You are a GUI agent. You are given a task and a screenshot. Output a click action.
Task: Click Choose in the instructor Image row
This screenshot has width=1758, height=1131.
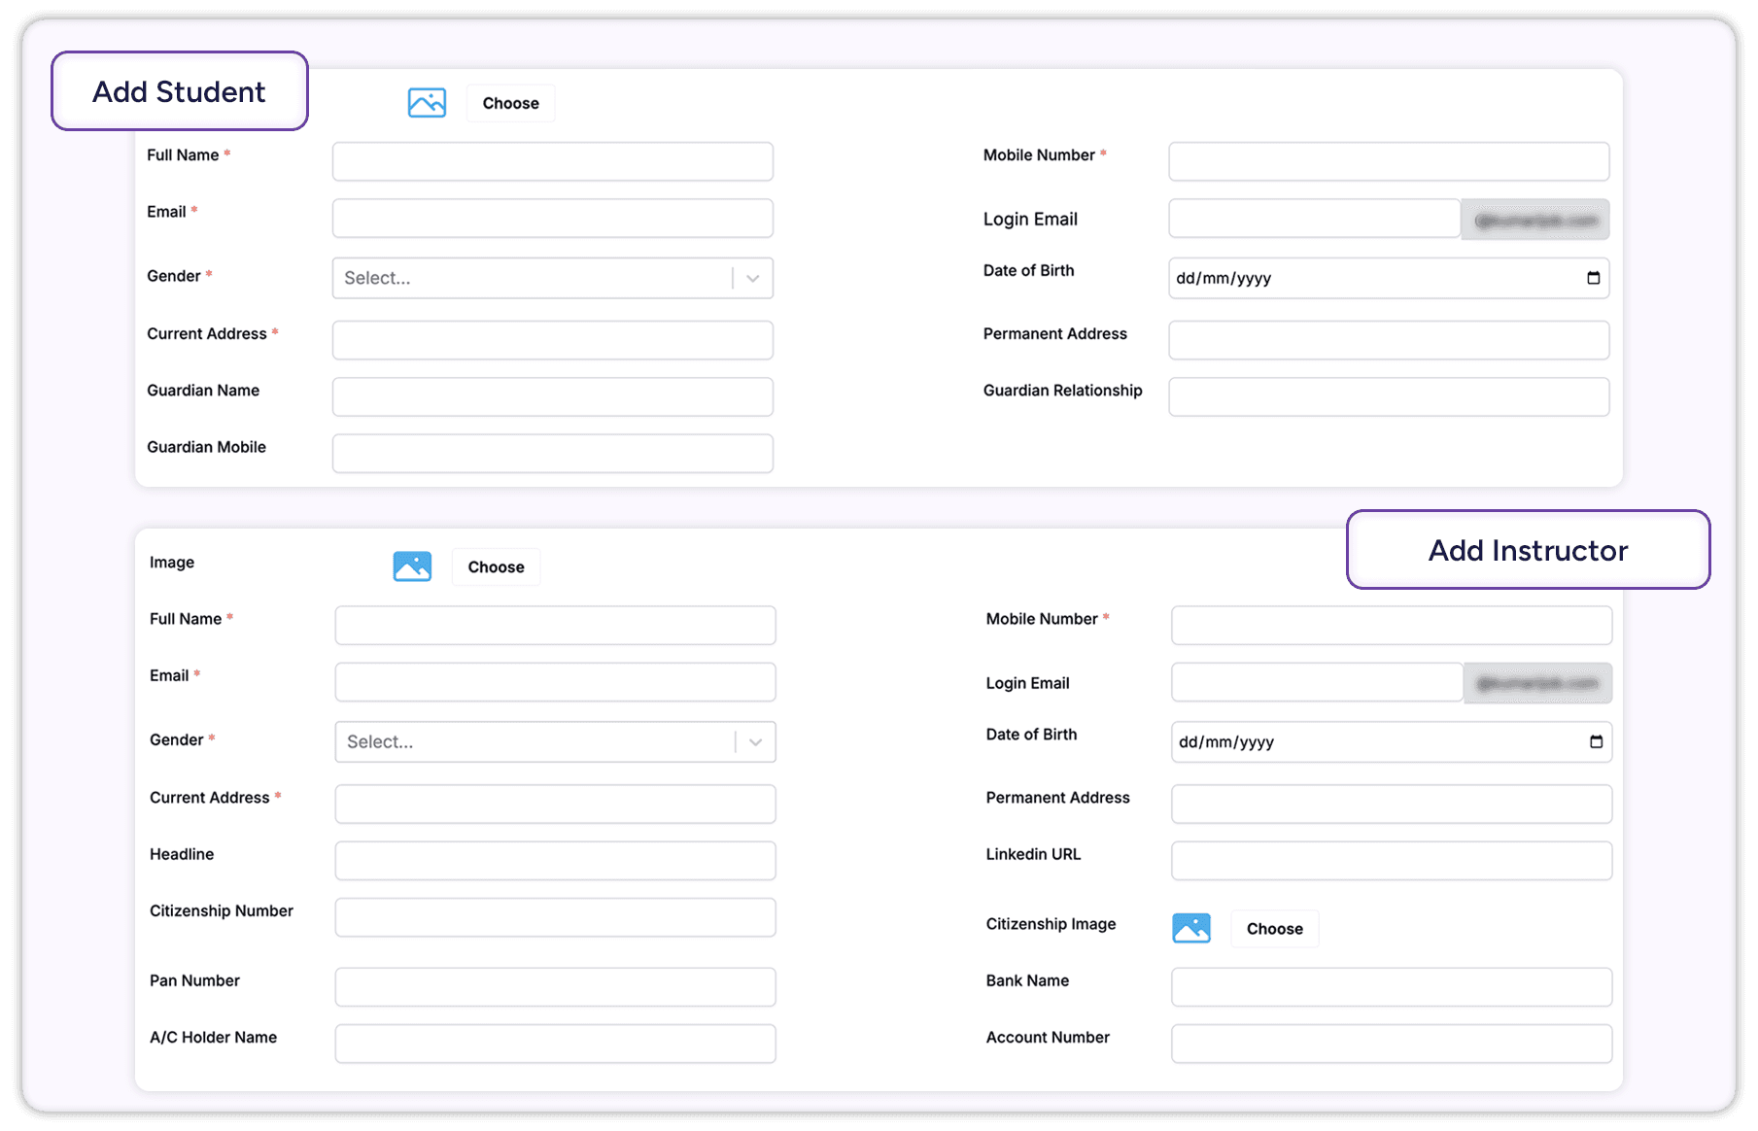(496, 566)
